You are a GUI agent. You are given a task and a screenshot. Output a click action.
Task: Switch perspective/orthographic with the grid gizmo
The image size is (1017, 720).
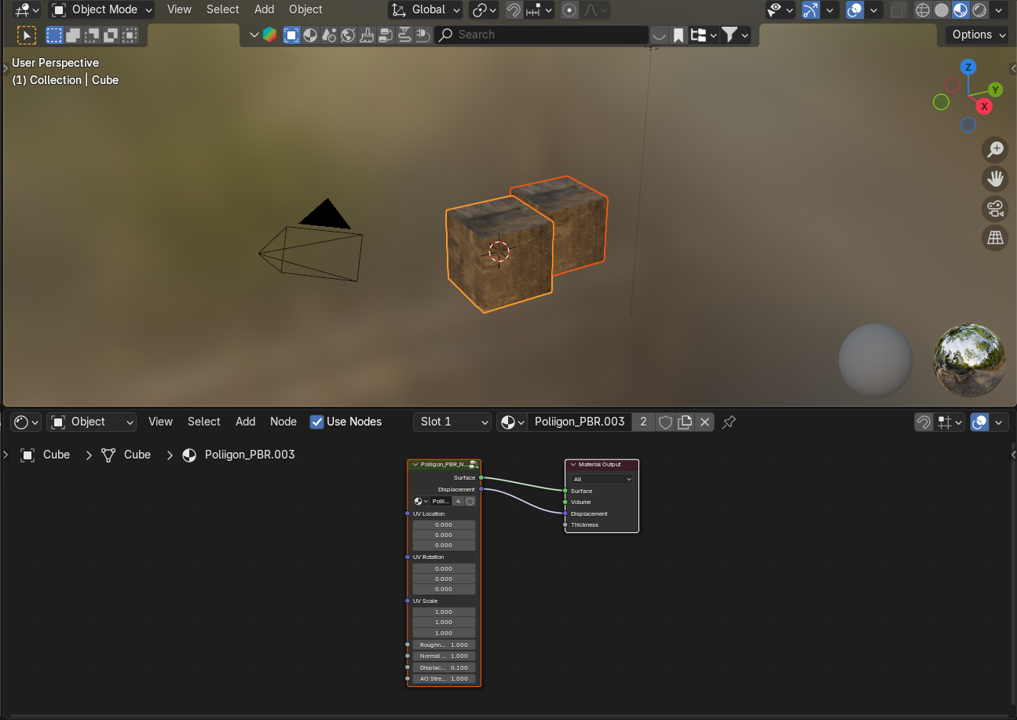coord(995,238)
